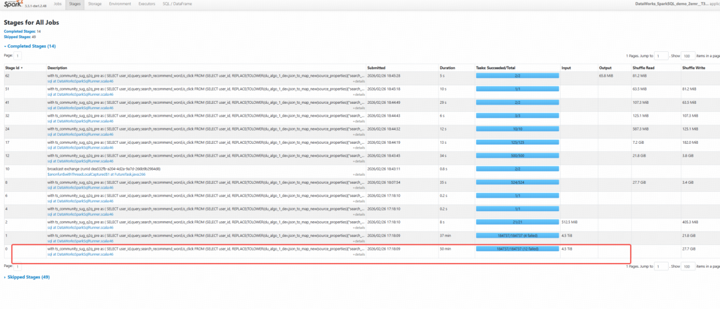The height and width of the screenshot is (309, 720).
Task: Collapse the Completed Stages (14) section
Action: [30, 47]
